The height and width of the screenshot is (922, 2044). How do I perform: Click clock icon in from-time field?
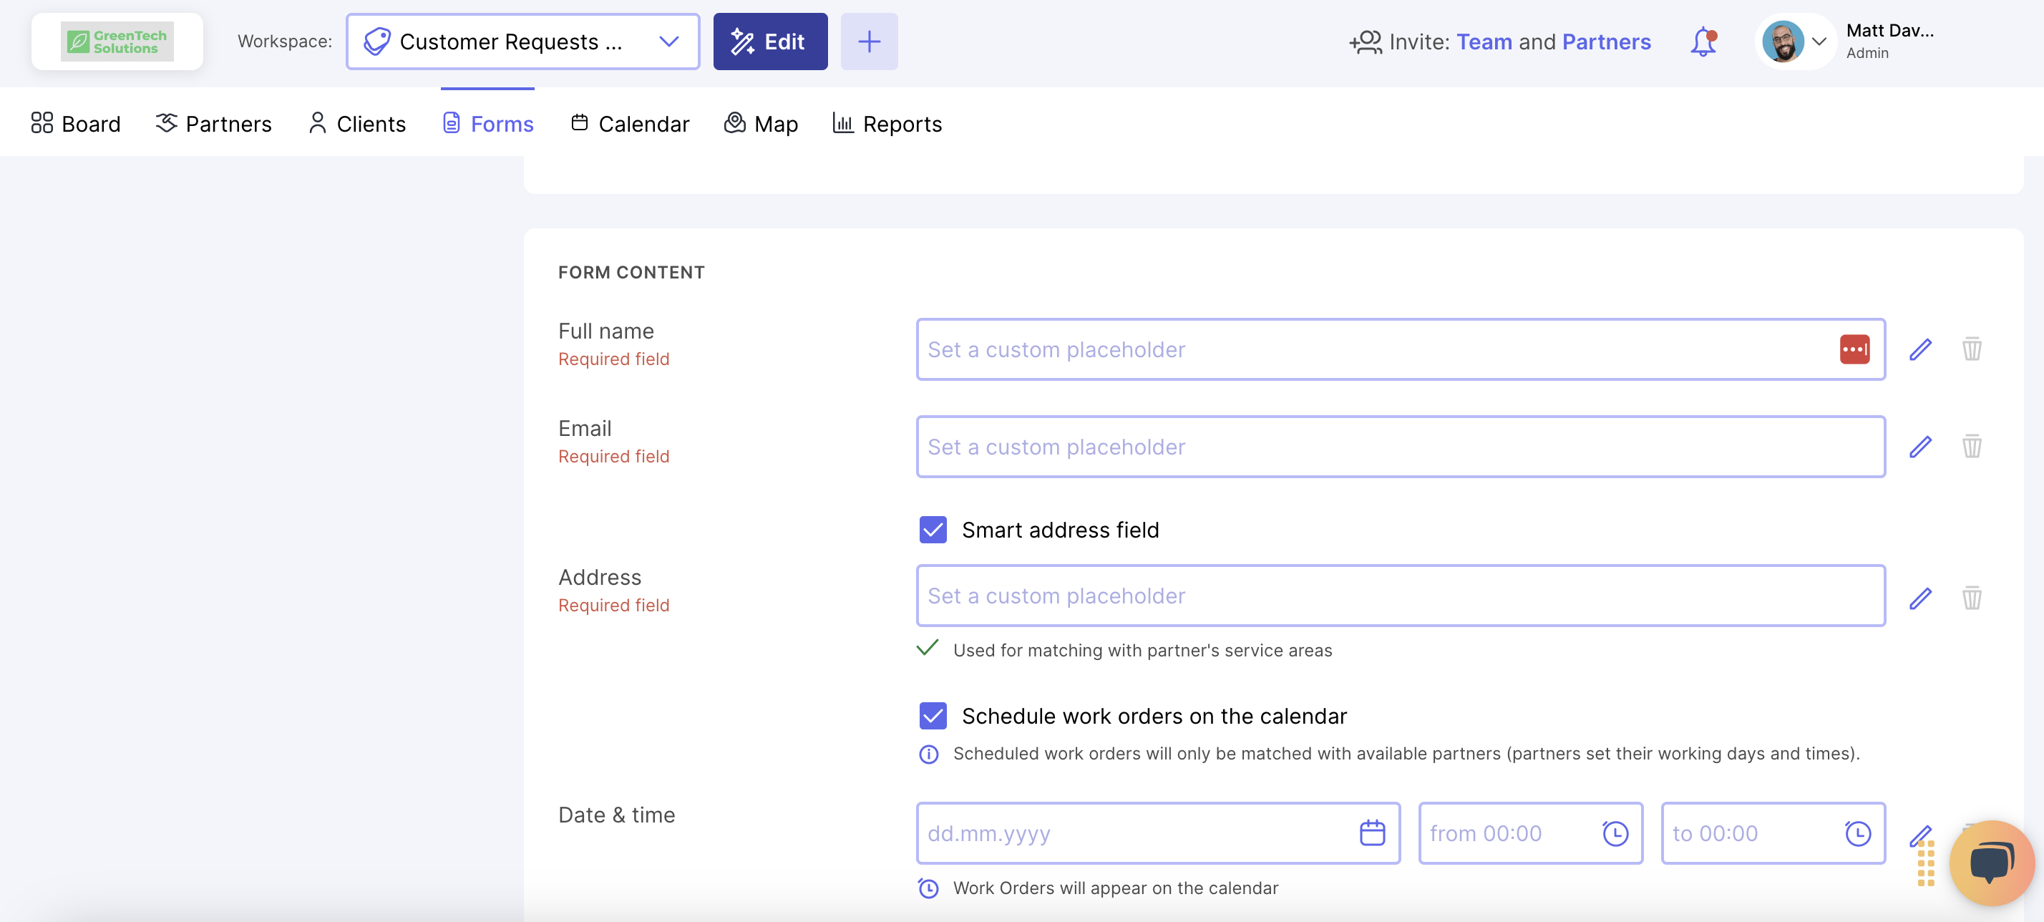click(1615, 833)
